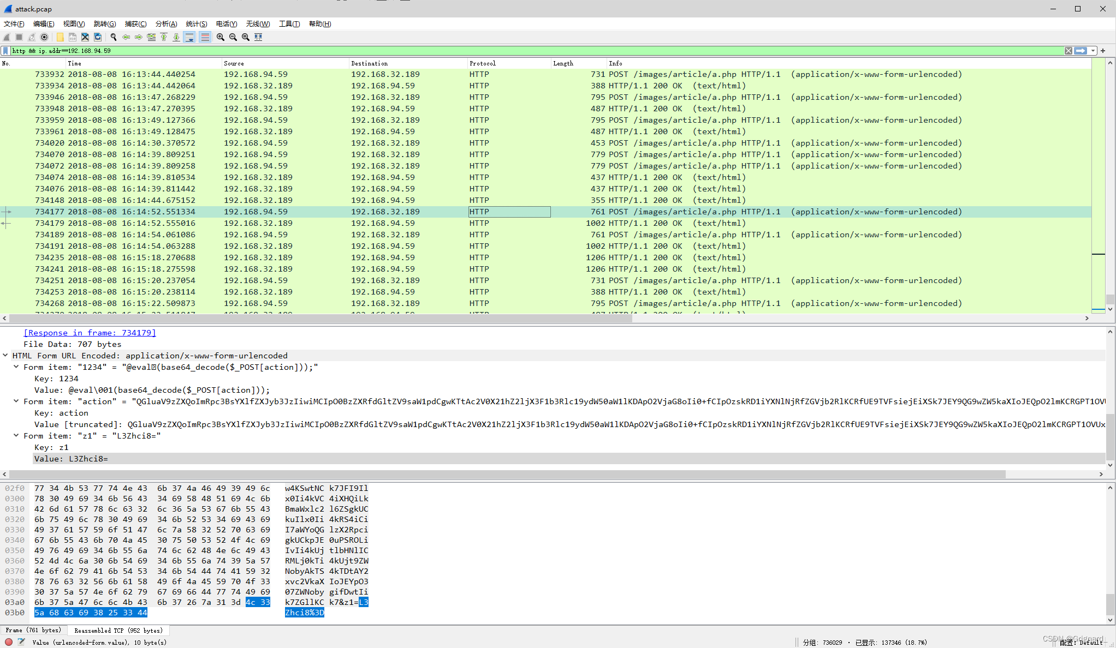This screenshot has height=648, width=1116.
Task: Click the packet details horizontal scrollbar thumb
Action: 507,475
